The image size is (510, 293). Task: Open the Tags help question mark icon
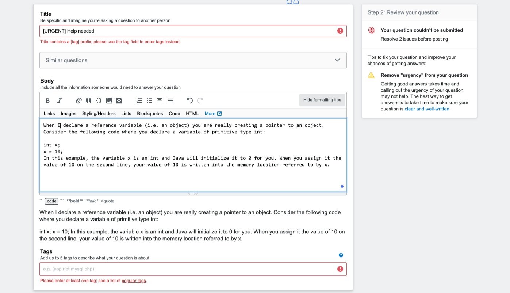coord(341,255)
